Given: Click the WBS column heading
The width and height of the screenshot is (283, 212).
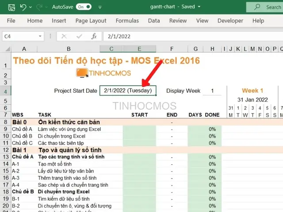Looking at the screenshot, I should (18, 115).
